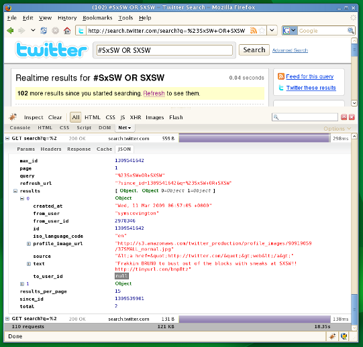Open the request Cache tab
The image size is (363, 347).
point(104,149)
